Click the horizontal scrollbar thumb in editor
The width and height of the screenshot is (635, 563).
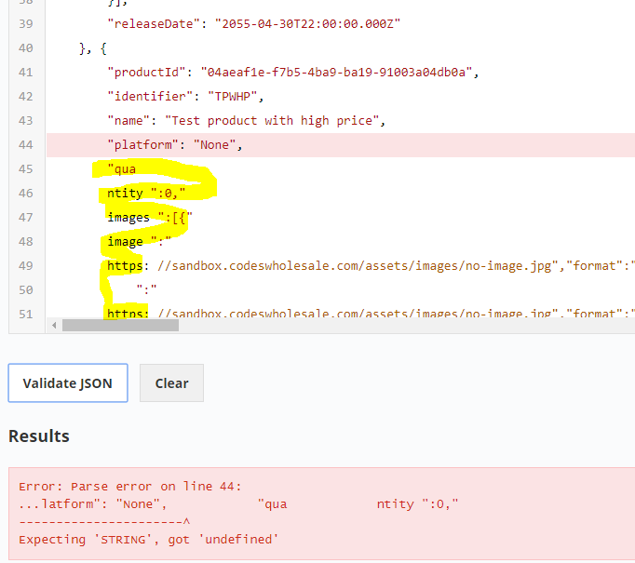click(x=119, y=325)
